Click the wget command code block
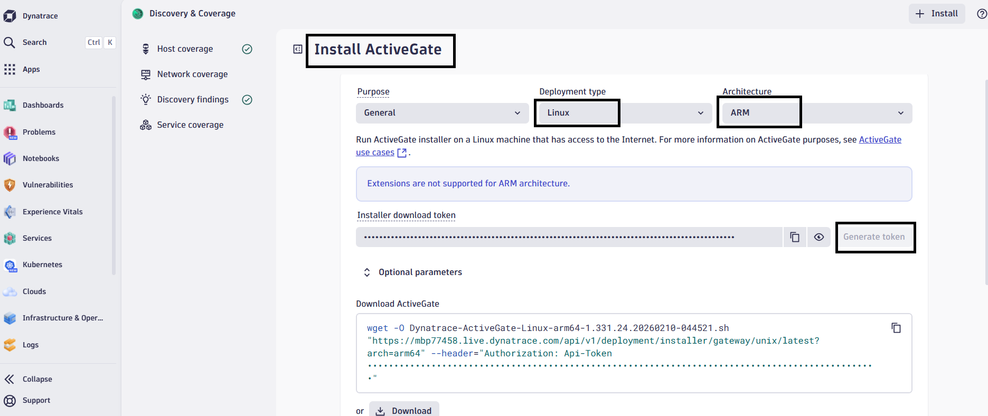 click(634, 353)
